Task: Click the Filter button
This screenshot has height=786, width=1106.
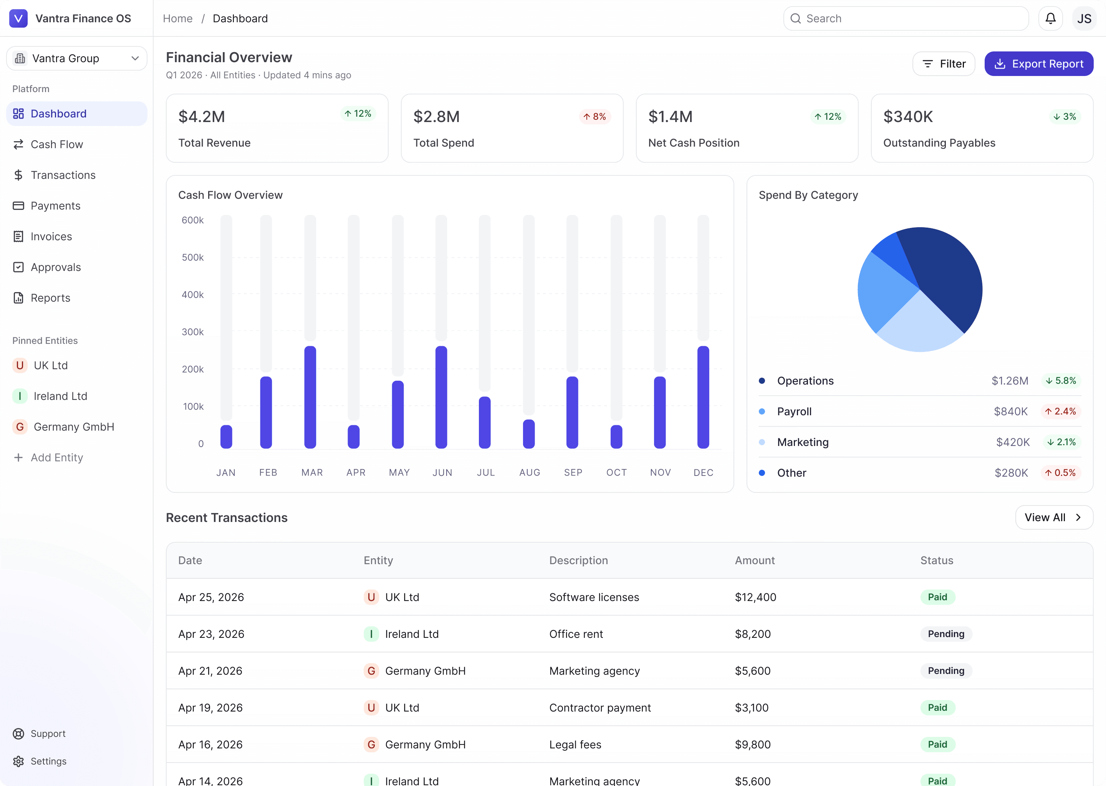Action: [943, 64]
